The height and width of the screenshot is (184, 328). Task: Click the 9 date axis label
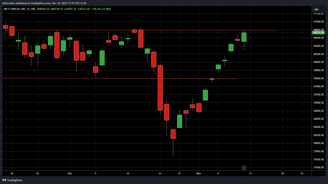pyautogui.click(x=95, y=173)
